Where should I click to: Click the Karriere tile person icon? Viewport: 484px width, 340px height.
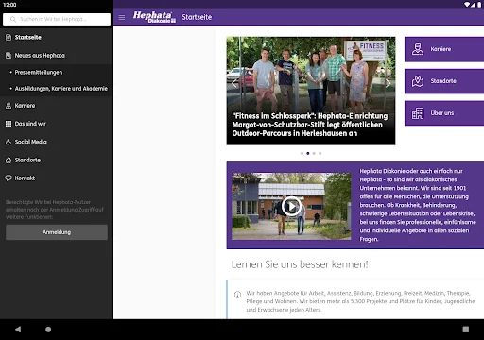coord(418,49)
